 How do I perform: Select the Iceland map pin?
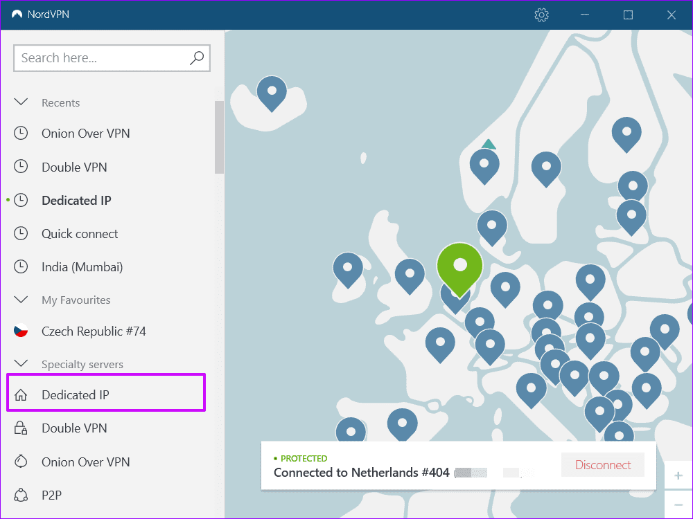point(272,92)
